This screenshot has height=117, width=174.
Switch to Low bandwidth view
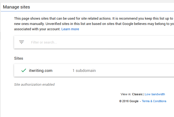click(155, 94)
